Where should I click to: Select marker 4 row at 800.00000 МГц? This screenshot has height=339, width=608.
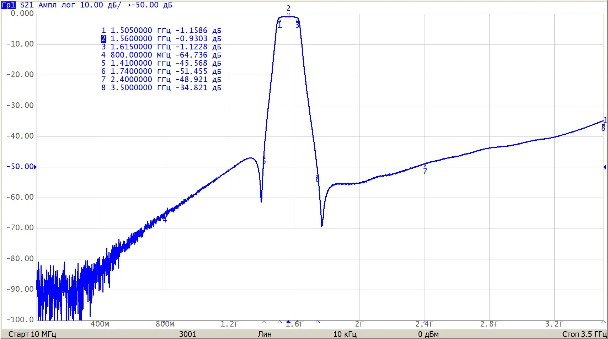[x=161, y=55]
